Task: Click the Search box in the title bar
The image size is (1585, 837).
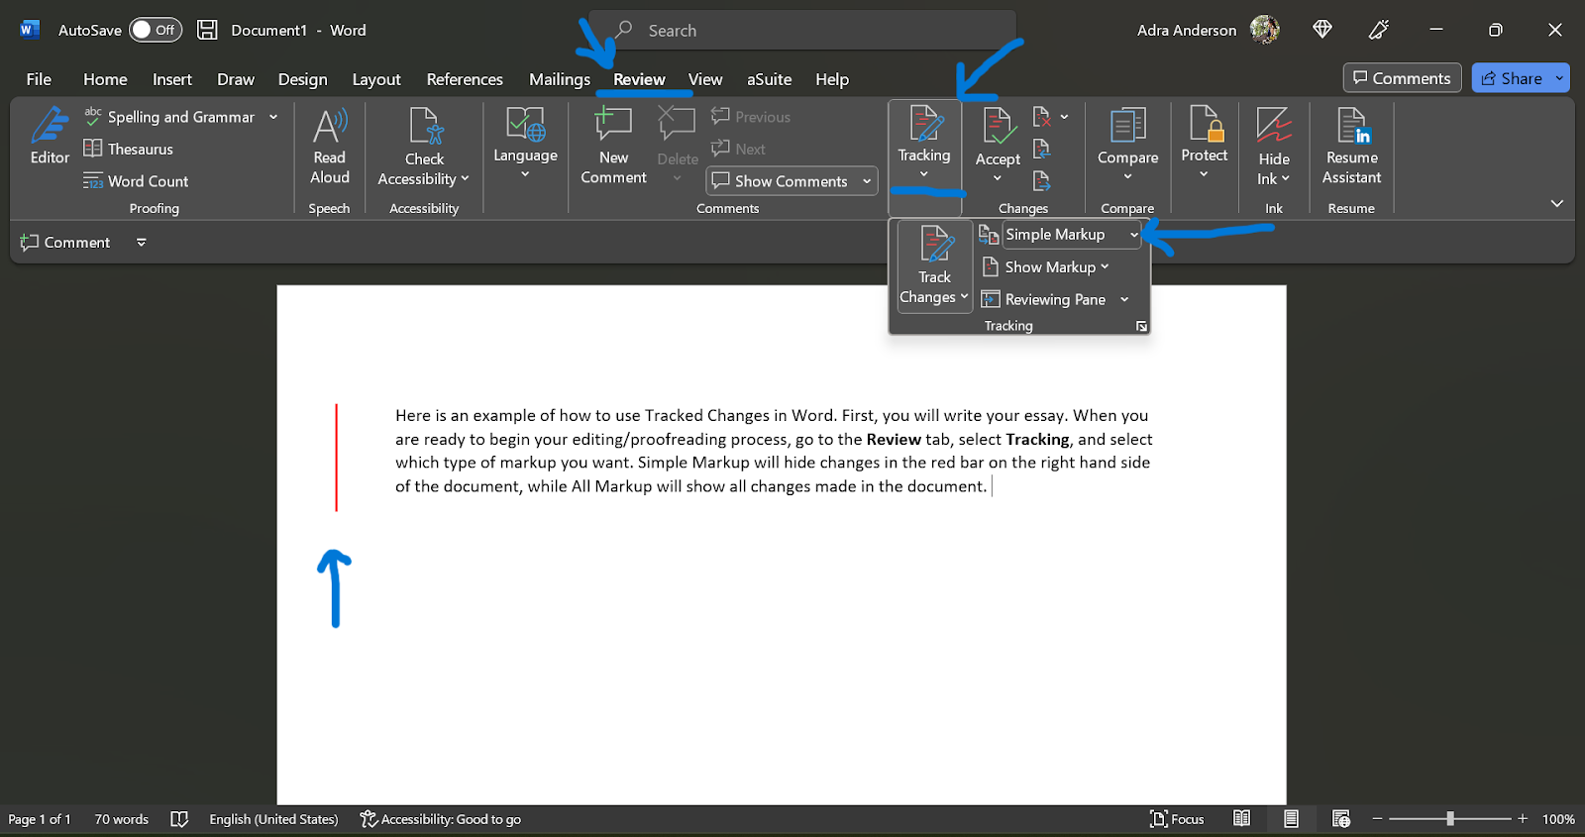Action: [802, 31]
